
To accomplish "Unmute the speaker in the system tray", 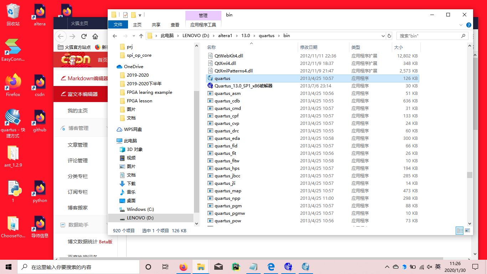I will (x=430, y=267).
